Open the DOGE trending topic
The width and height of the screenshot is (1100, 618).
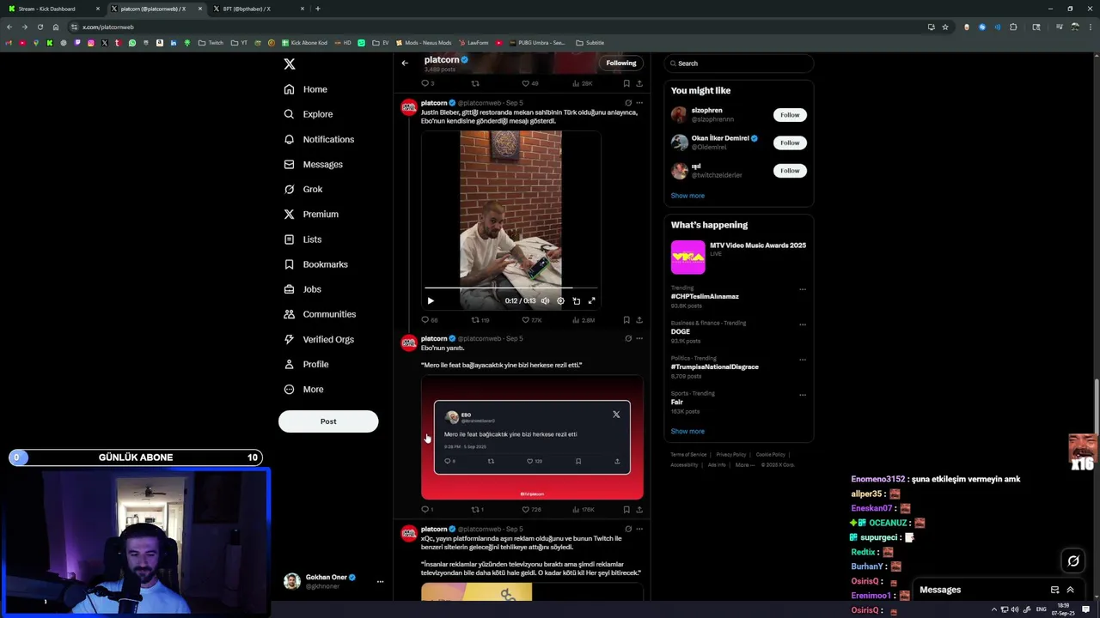pyautogui.click(x=681, y=331)
